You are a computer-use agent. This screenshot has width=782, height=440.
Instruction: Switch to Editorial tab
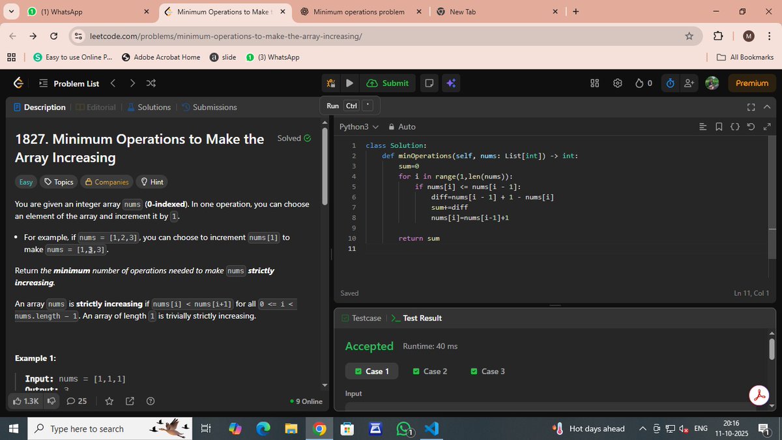[96, 107]
